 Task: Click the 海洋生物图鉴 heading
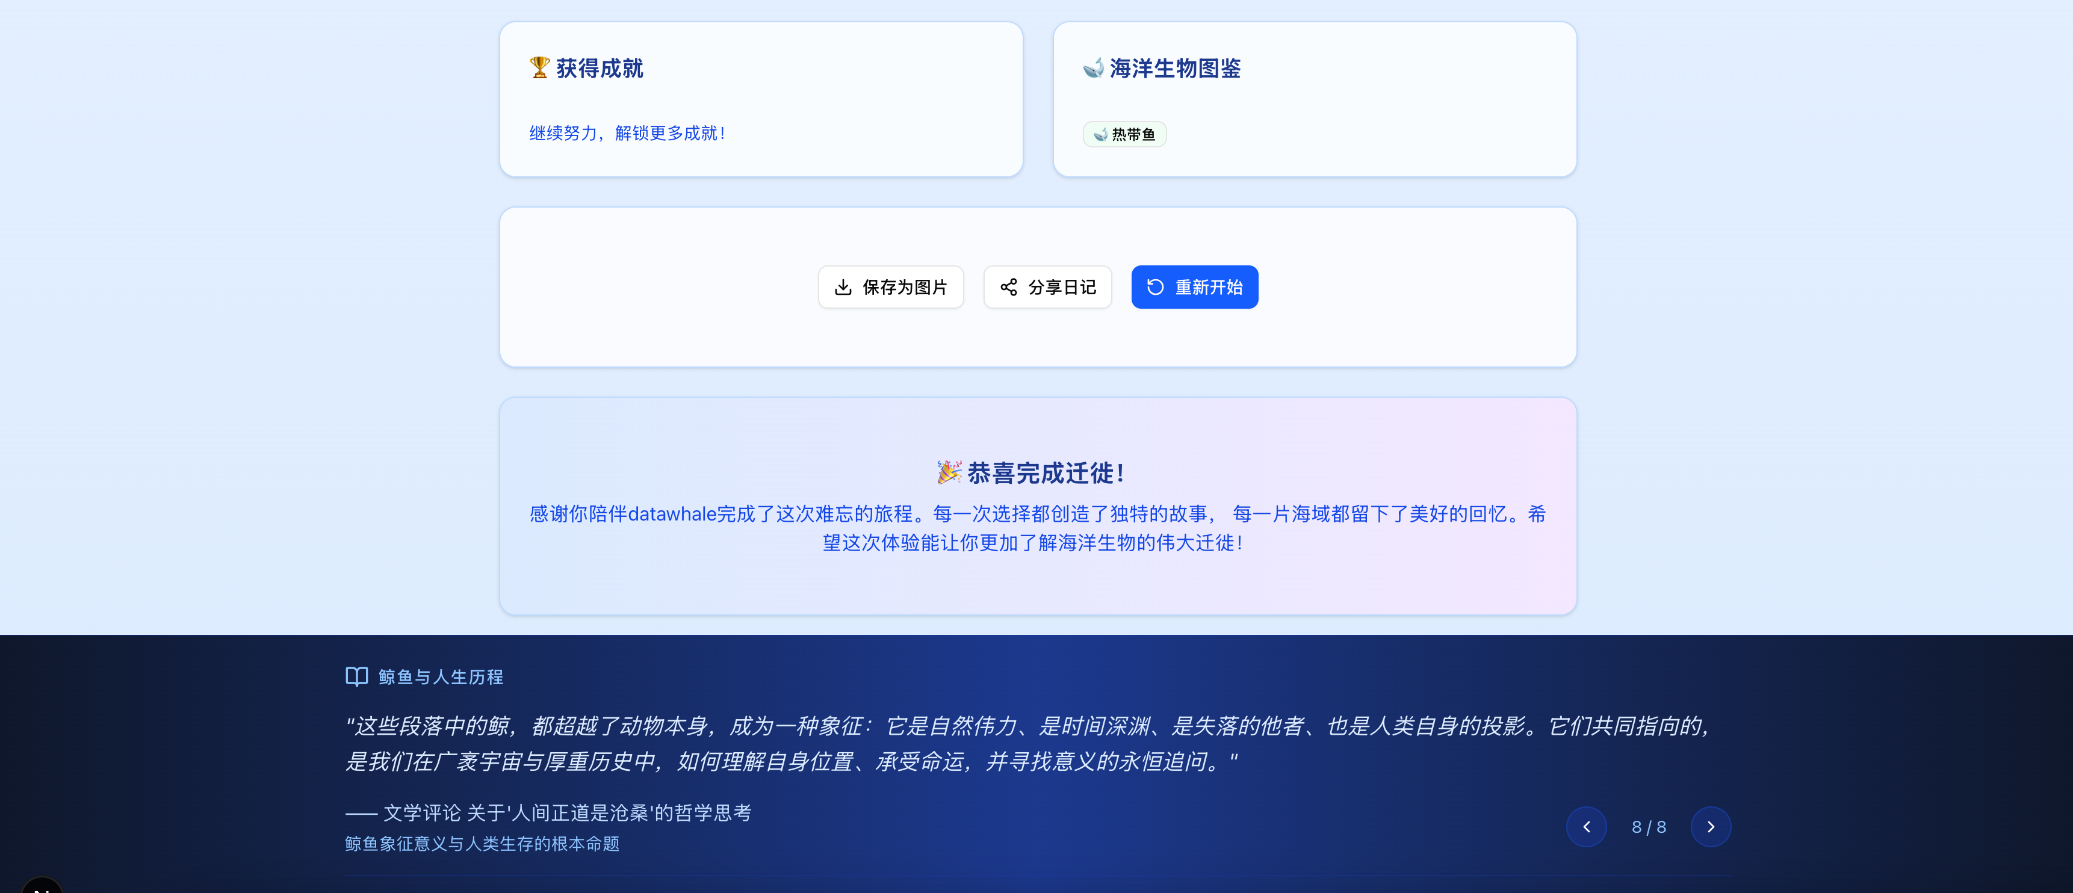pyautogui.click(x=1175, y=69)
